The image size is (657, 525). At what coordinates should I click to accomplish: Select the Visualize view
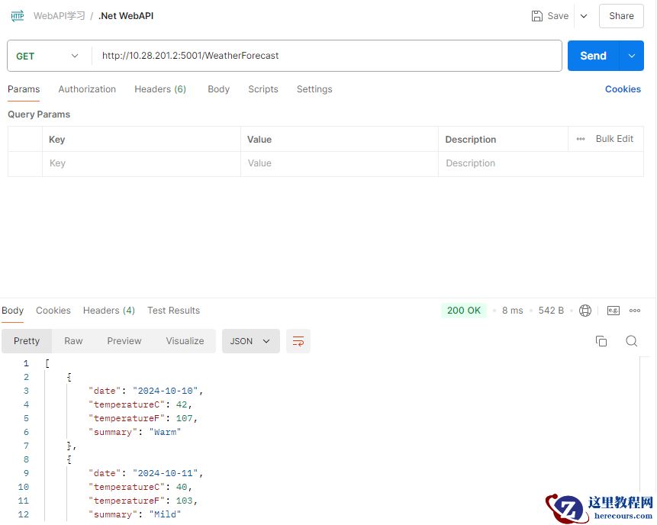(185, 341)
